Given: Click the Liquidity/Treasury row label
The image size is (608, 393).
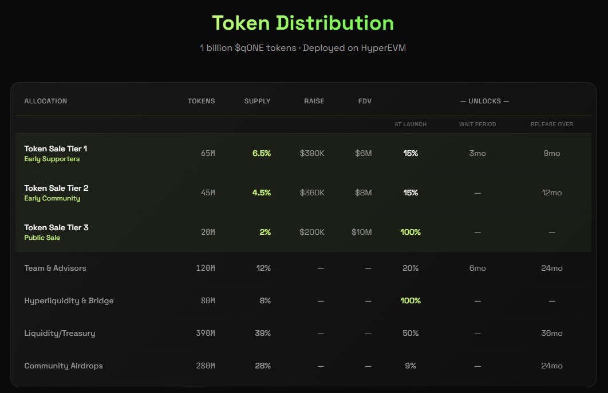Looking at the screenshot, I should [x=60, y=333].
